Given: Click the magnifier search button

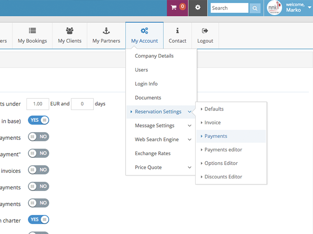Looking at the screenshot, I should (255, 8).
